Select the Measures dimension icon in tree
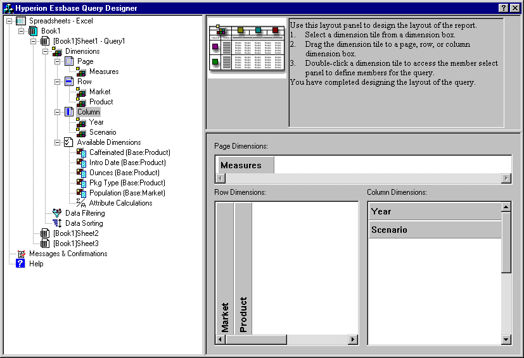The image size is (524, 358). click(81, 71)
